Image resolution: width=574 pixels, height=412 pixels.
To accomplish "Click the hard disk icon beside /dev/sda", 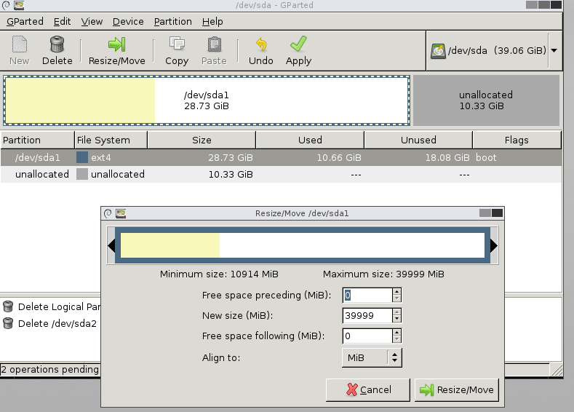I will tap(438, 51).
